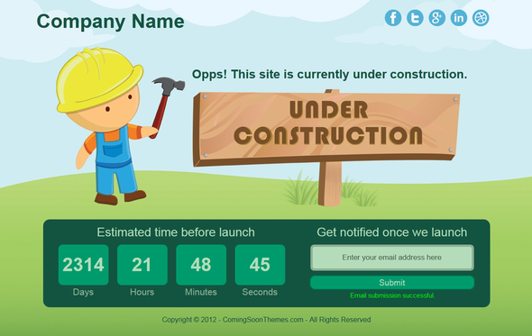
Task: Click 'Get notified once we launch' heading
Action: coord(392,232)
